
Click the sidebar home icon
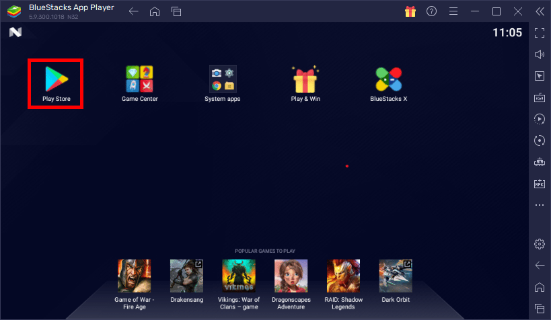540,287
